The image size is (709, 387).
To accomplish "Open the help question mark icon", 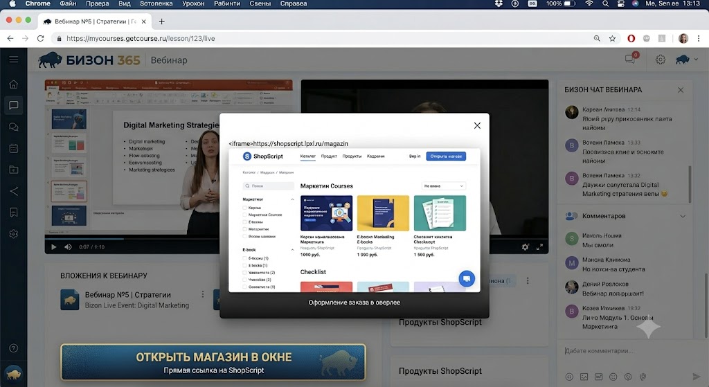I will (x=14, y=348).
